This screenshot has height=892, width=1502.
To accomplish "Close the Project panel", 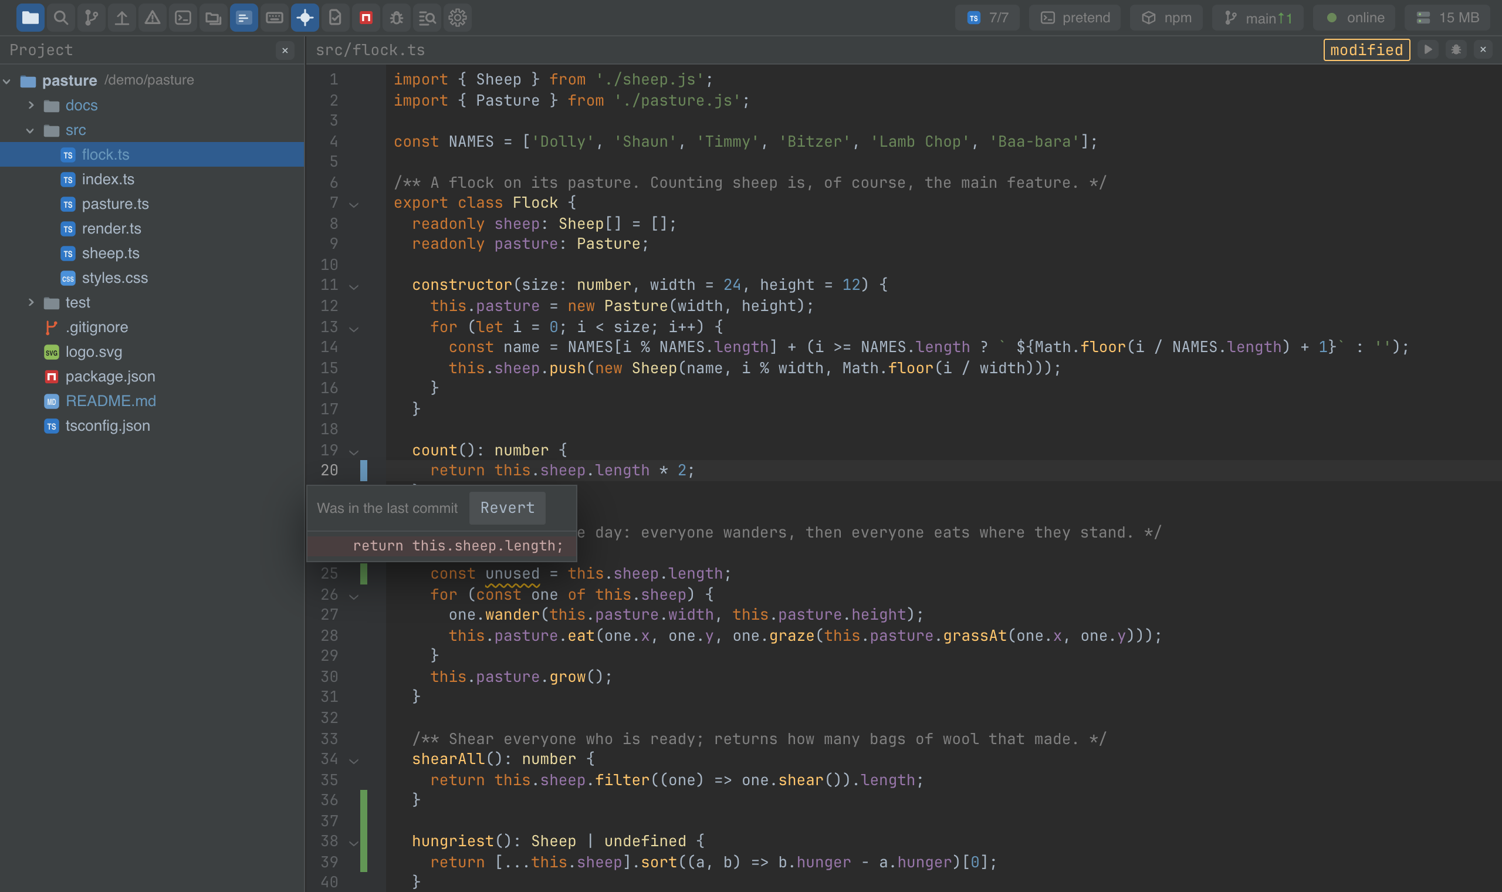I will click(285, 50).
